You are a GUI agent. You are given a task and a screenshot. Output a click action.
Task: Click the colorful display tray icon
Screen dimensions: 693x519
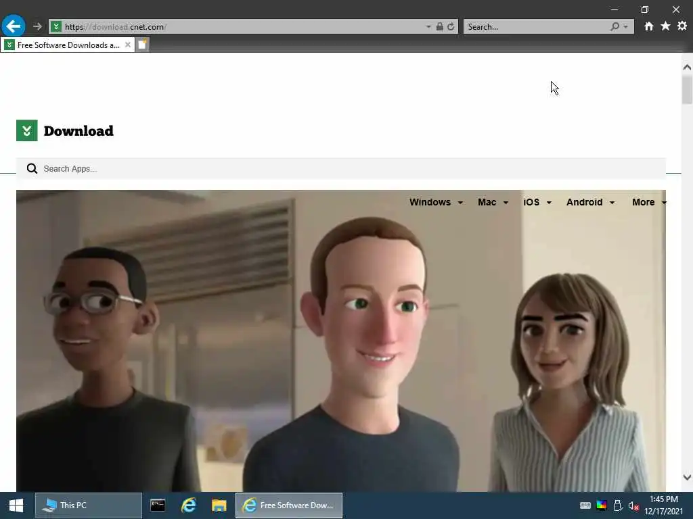coord(602,505)
